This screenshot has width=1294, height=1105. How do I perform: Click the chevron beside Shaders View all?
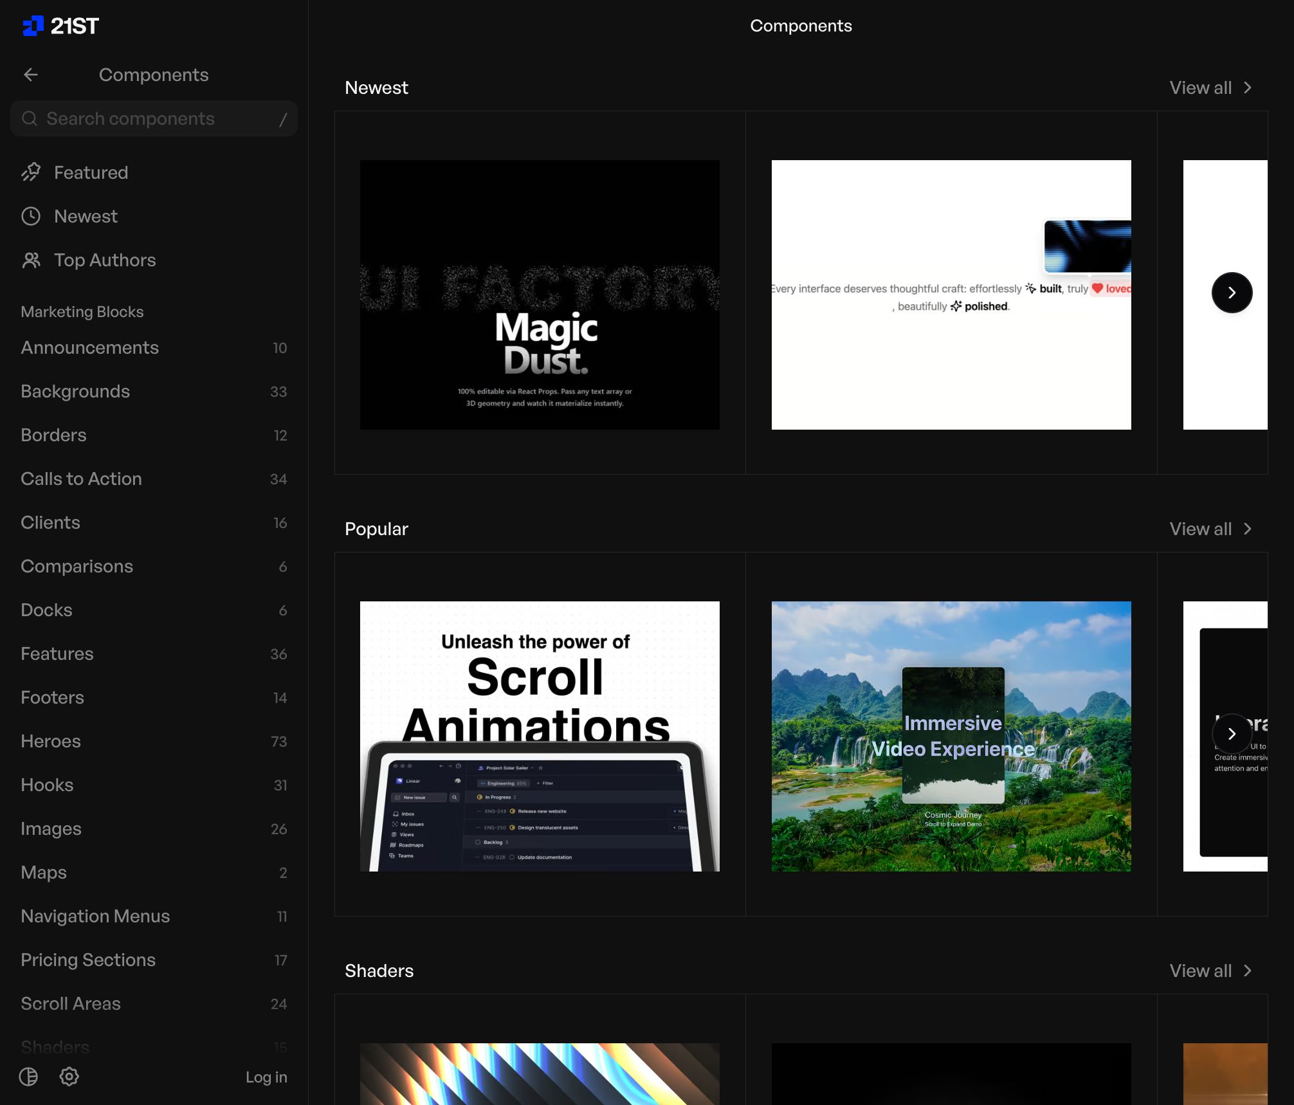(x=1248, y=971)
